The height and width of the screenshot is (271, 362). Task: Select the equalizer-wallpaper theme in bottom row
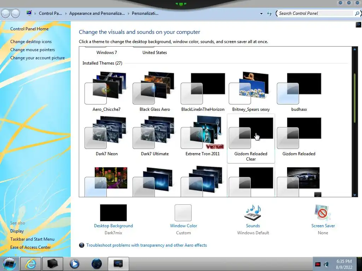click(106, 182)
